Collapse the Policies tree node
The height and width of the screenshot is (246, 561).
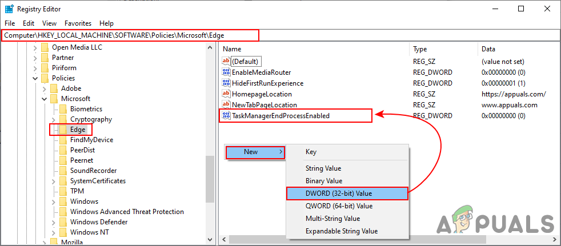tap(35, 78)
